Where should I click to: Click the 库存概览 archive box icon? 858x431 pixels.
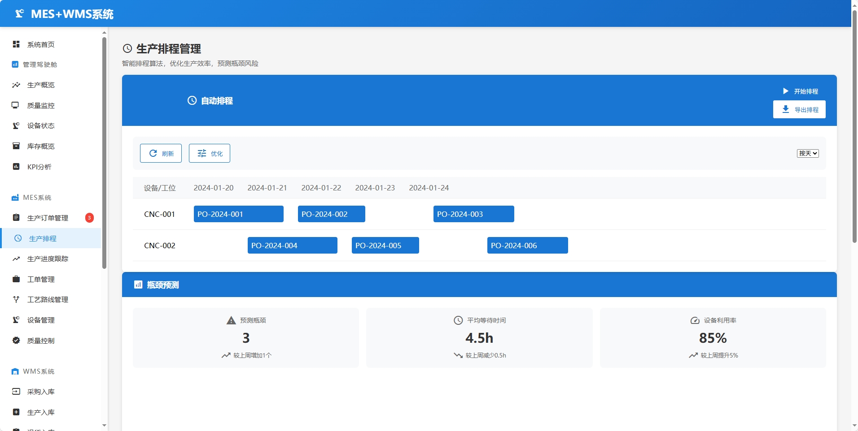(x=16, y=146)
